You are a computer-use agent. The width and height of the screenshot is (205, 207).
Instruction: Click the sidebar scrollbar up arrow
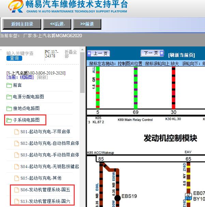[x=83, y=50]
